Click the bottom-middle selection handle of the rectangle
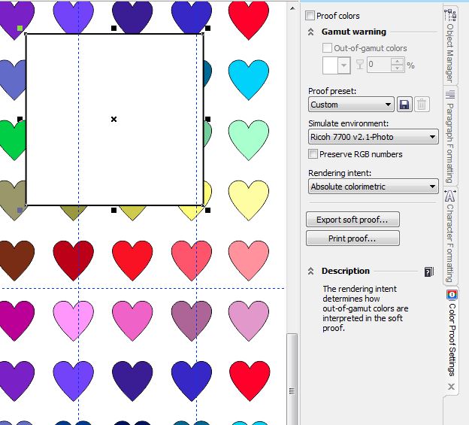 point(113,211)
